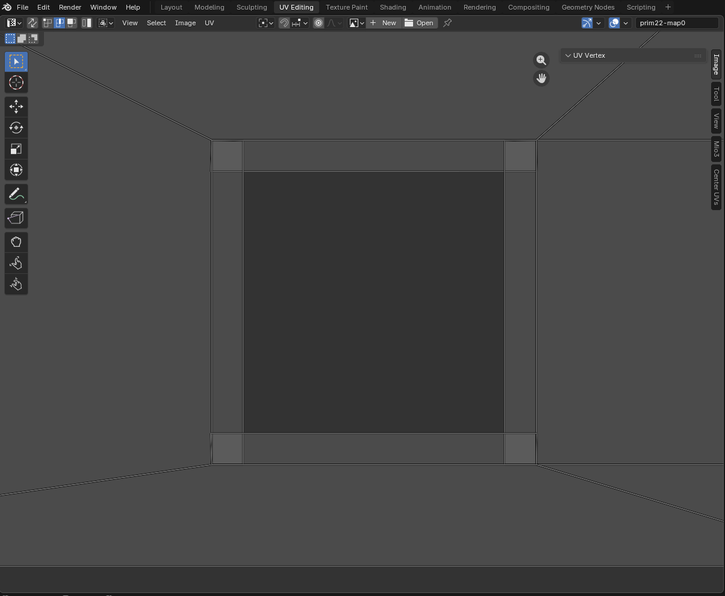The width and height of the screenshot is (725, 596).
Task: Toggle snapping magnet on or off
Action: click(284, 23)
